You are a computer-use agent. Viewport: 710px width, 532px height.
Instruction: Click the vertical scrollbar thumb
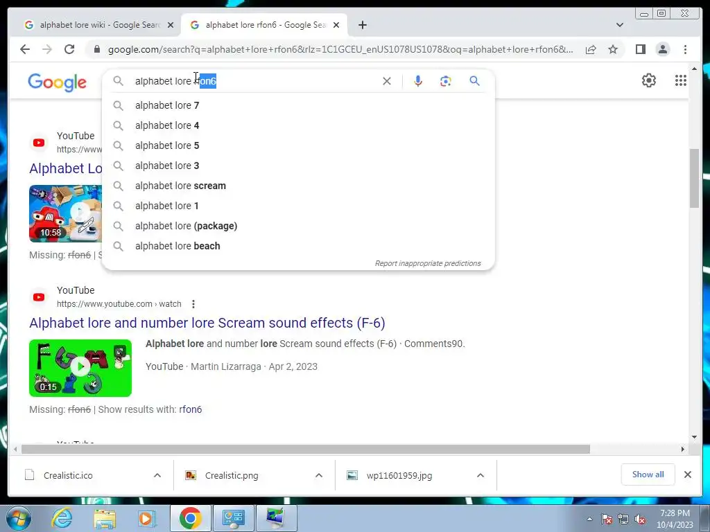694,178
